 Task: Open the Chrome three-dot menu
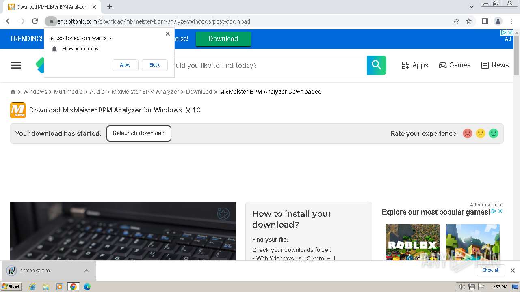click(x=511, y=21)
